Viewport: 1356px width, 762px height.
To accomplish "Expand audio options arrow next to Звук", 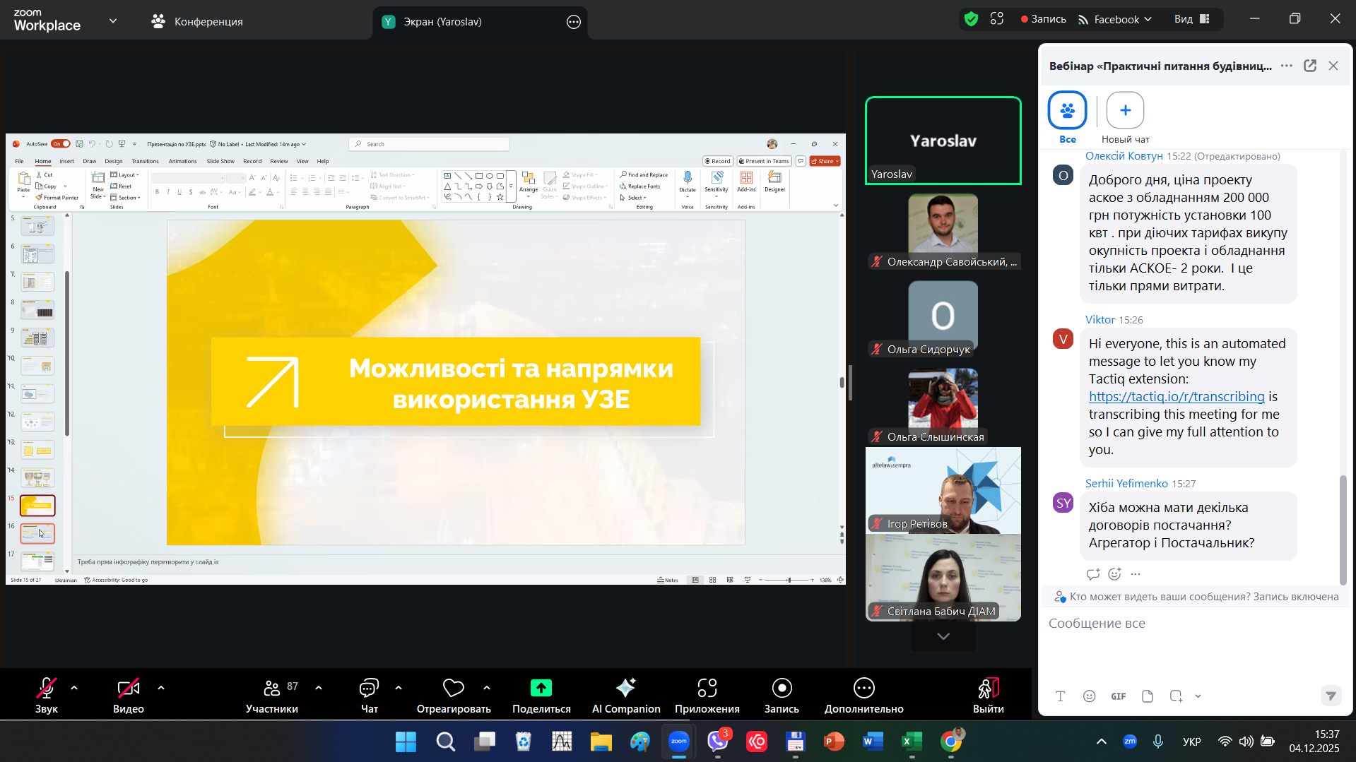I will [x=74, y=687].
